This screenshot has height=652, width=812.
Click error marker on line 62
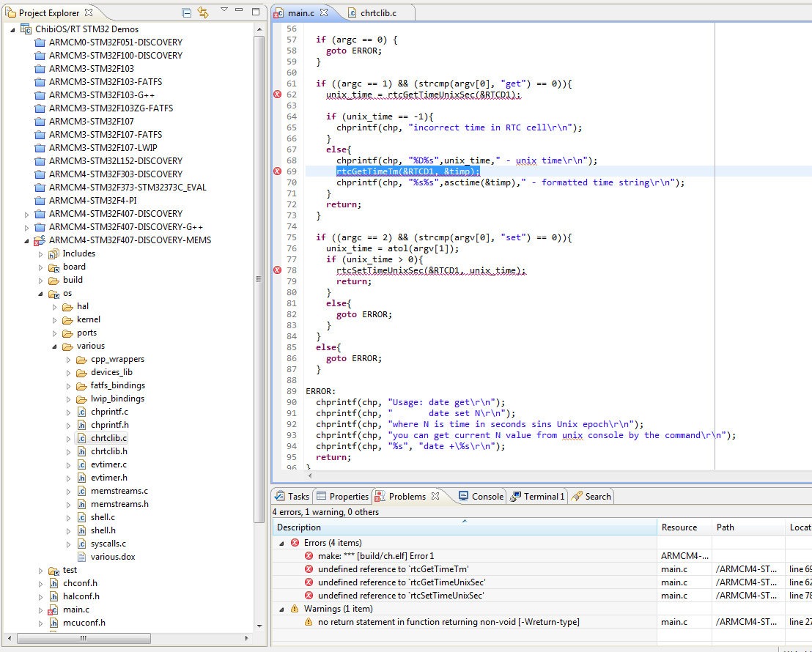point(278,95)
